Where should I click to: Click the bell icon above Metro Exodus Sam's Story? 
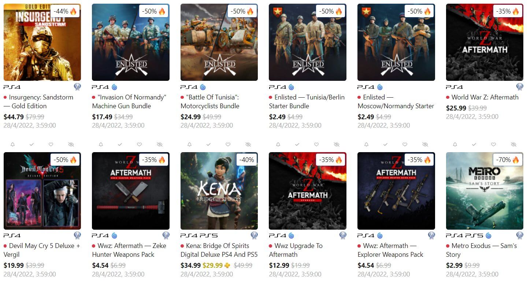tap(455, 144)
